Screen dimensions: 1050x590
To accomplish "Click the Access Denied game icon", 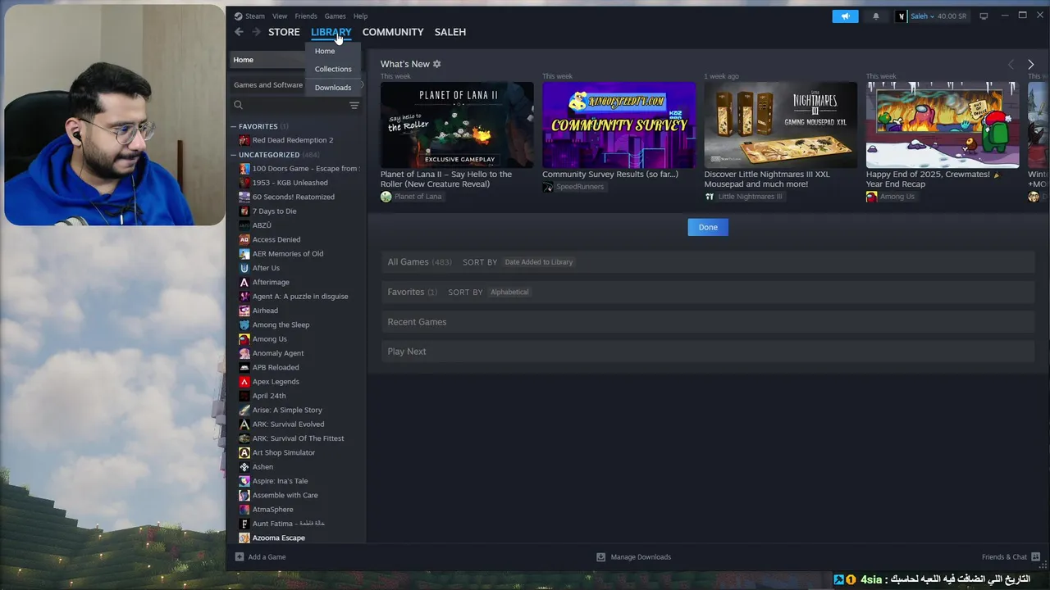I will click(x=244, y=239).
